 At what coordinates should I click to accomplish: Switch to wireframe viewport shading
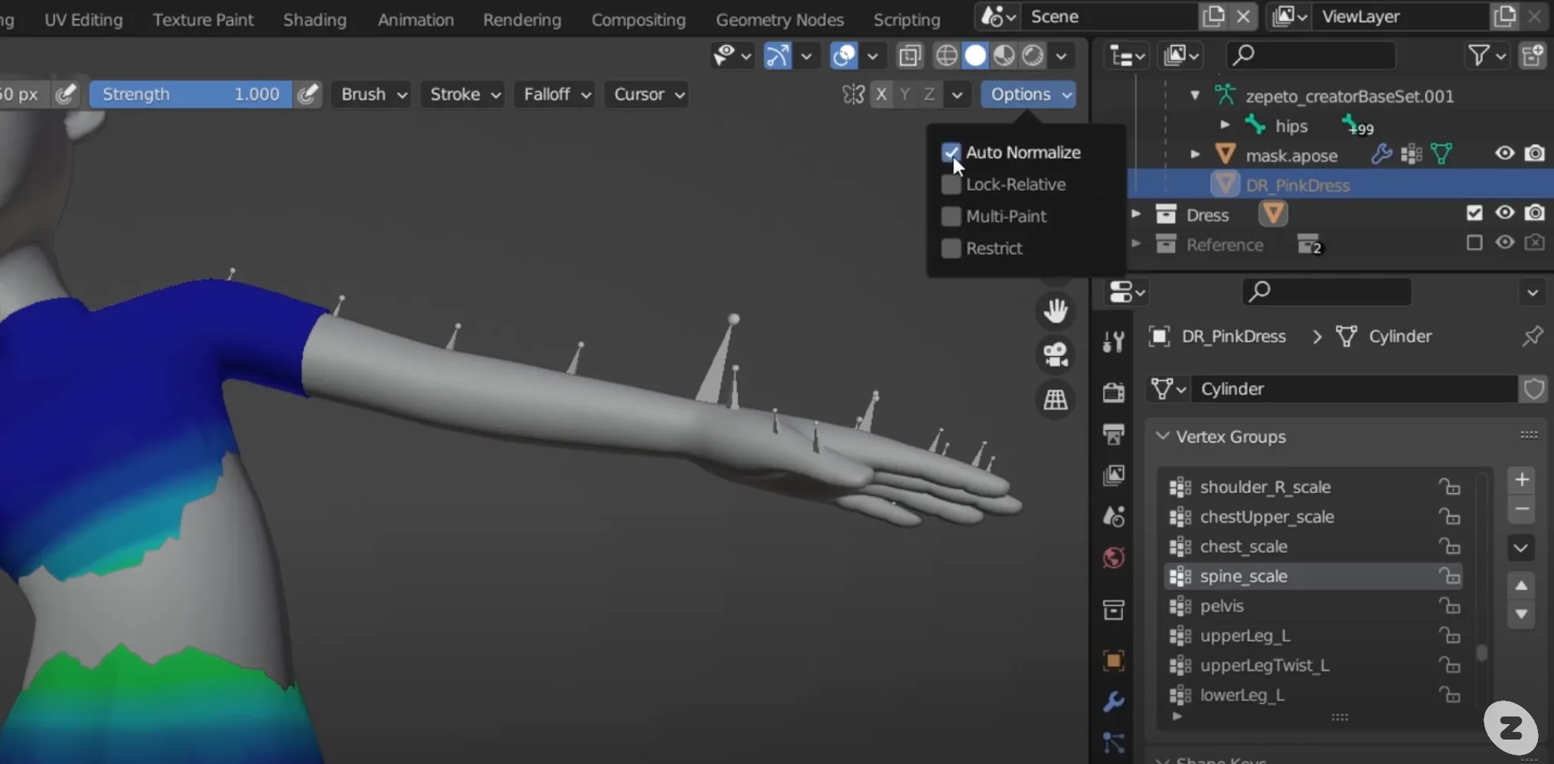tap(947, 56)
